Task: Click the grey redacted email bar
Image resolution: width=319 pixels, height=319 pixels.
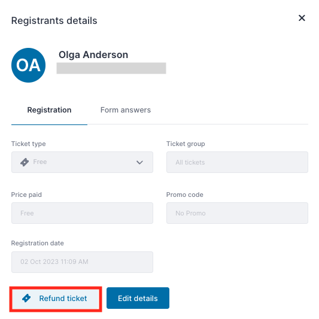Action: tap(111, 68)
